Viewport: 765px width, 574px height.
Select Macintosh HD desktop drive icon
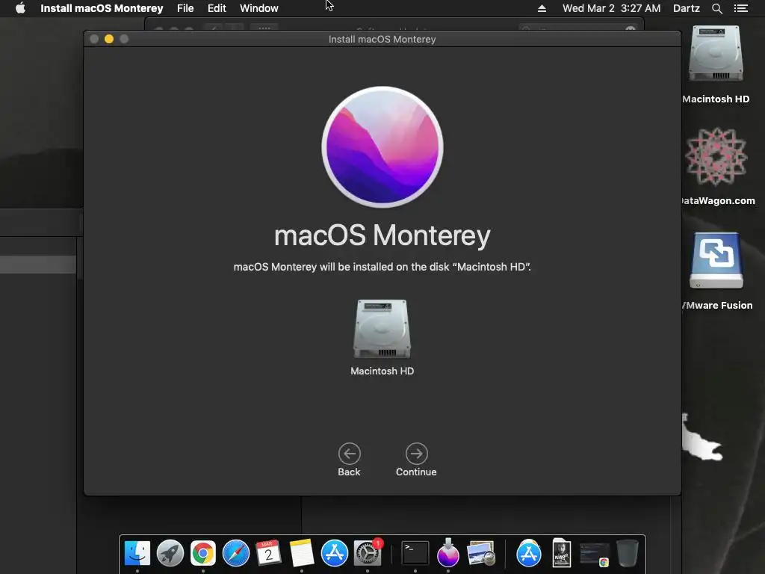[716, 53]
